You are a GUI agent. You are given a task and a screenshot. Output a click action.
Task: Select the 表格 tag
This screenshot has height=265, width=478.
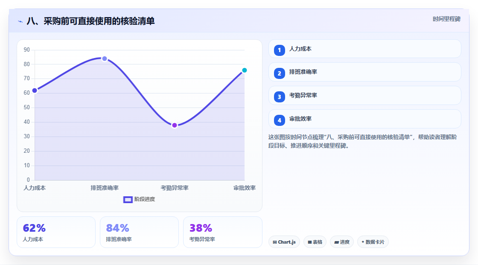tap(315, 242)
